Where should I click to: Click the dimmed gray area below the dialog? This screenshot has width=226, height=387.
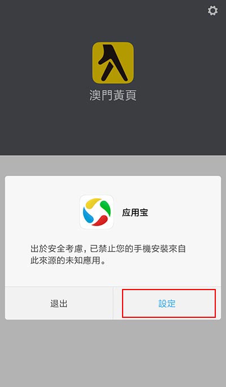[113, 353]
